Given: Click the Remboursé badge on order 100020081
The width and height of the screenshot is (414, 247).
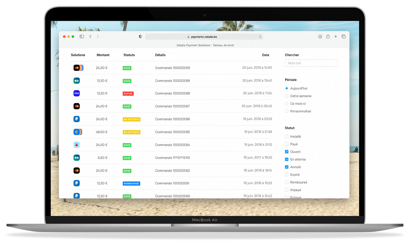Looking at the screenshot, I should [x=131, y=183].
